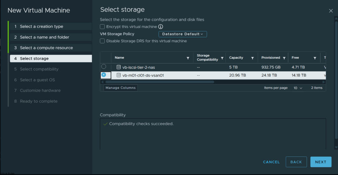Select the vb-iscsi-tier-2-nas radio button
This screenshot has width=338, height=175.
(x=104, y=67)
